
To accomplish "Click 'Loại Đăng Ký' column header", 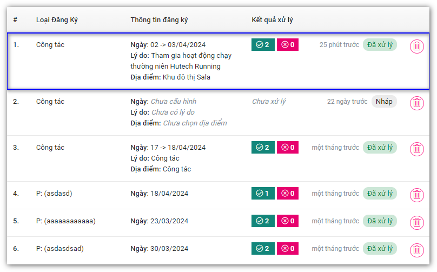I will click(x=57, y=20).
